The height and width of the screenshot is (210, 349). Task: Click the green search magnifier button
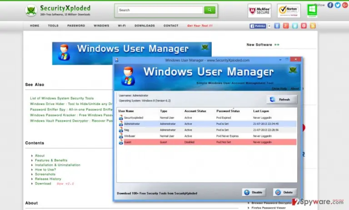209,10
